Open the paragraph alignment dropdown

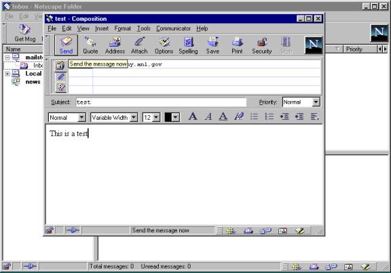tap(314, 117)
